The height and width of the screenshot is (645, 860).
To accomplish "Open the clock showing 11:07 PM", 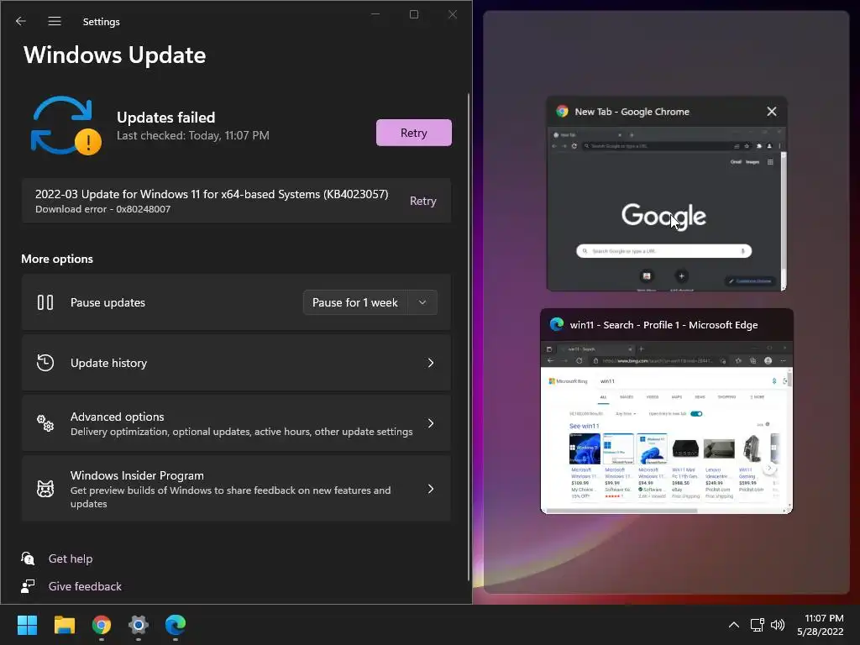I will coord(821,625).
